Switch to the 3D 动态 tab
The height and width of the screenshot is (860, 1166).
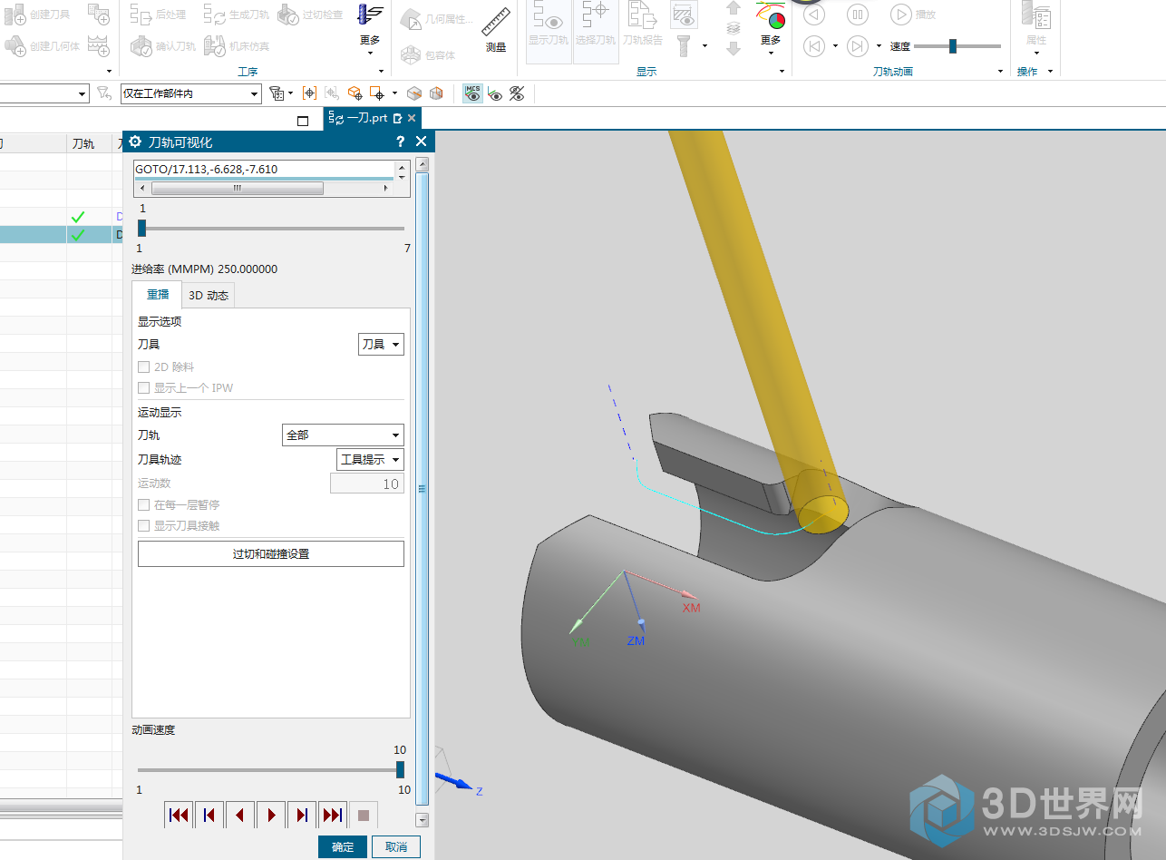(209, 295)
